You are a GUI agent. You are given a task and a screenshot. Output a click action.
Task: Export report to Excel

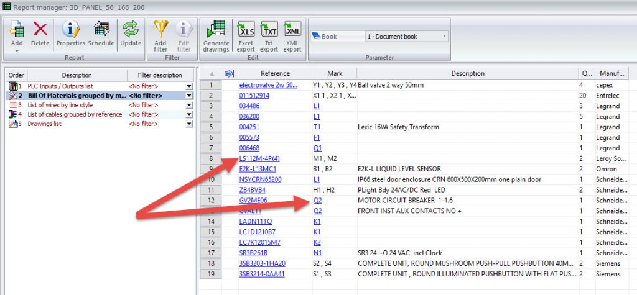[245, 37]
